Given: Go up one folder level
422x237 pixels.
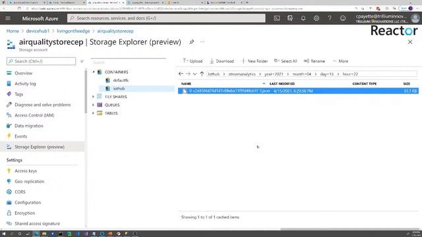Looking at the screenshot, I should tap(202, 74).
